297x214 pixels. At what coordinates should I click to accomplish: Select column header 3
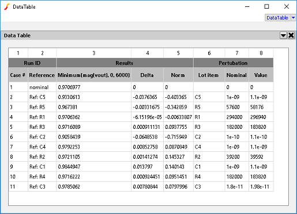[94, 53]
